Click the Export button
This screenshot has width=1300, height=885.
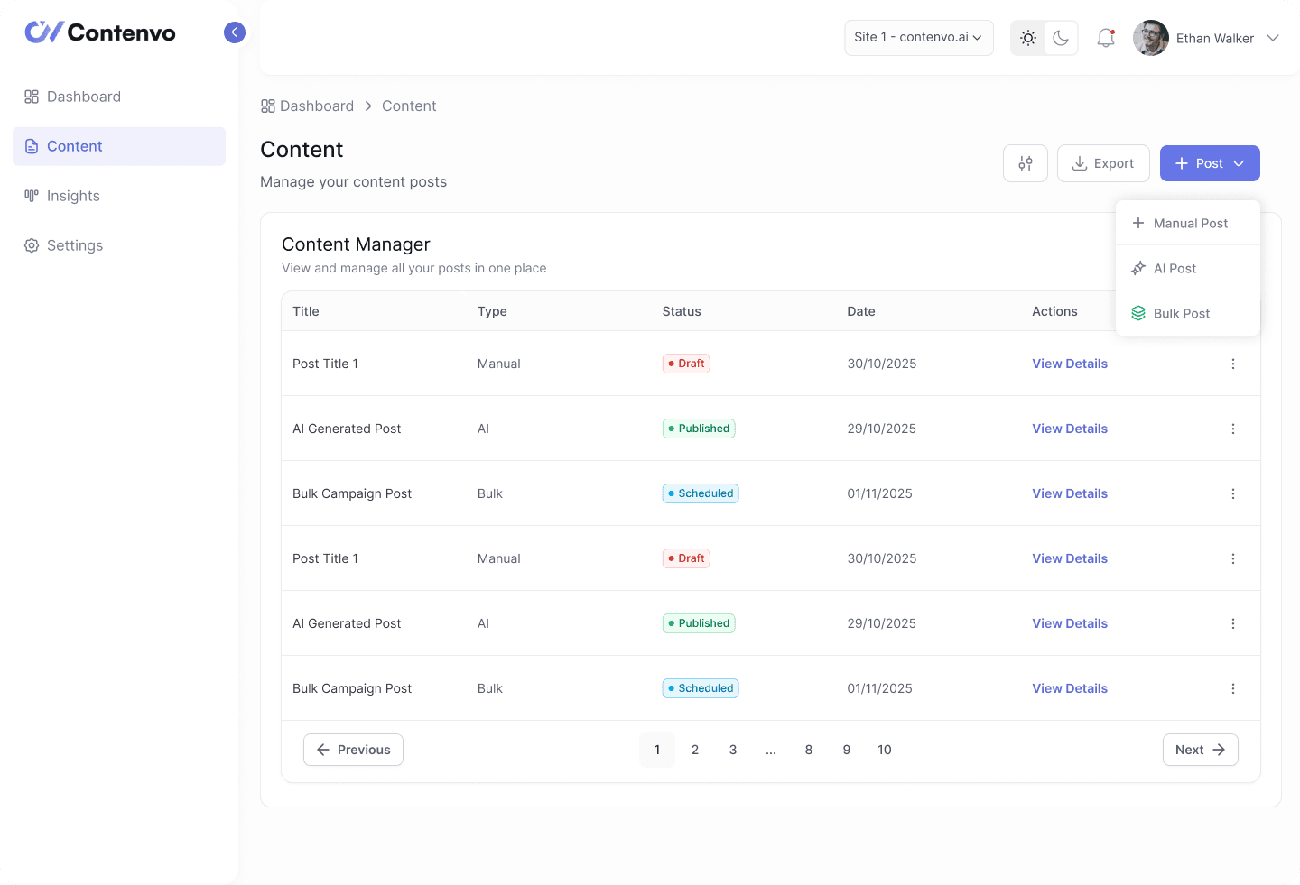[1102, 163]
